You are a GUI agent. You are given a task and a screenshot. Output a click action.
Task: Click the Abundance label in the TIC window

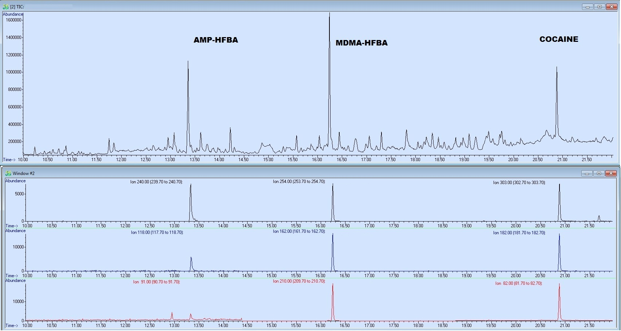(13, 14)
